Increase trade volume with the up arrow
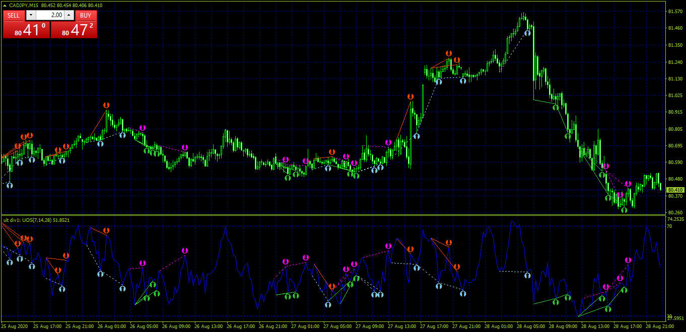 [x=69, y=15]
